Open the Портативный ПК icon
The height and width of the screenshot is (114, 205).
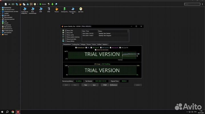click(x=73, y=9)
